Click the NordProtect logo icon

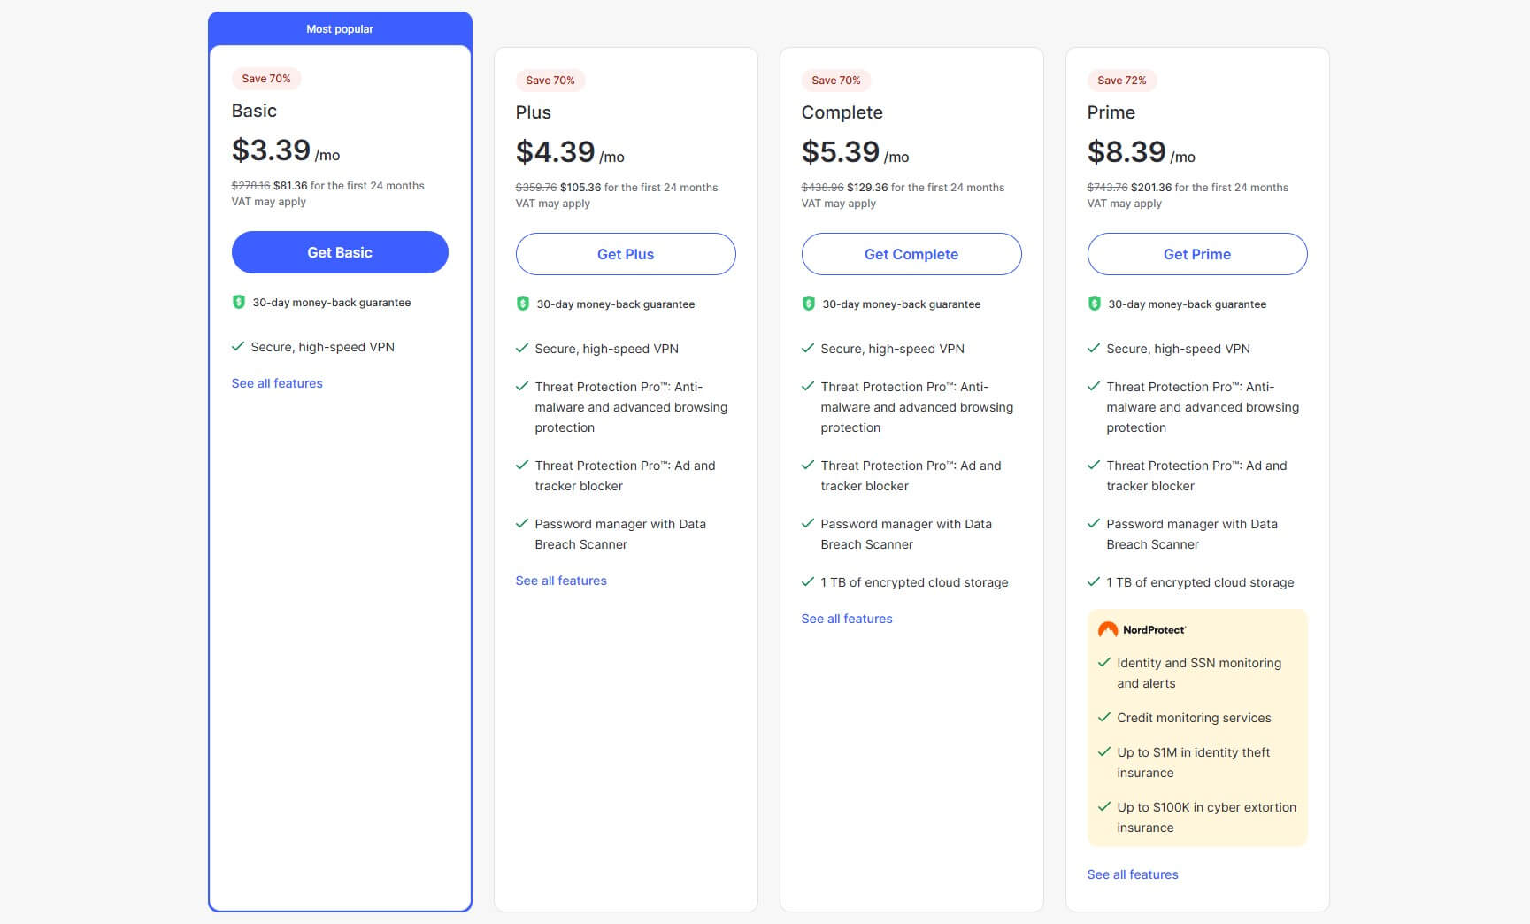click(x=1108, y=629)
